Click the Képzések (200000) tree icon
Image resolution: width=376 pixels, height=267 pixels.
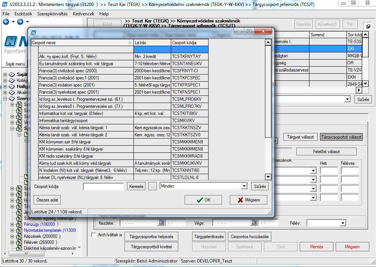coord(19,236)
